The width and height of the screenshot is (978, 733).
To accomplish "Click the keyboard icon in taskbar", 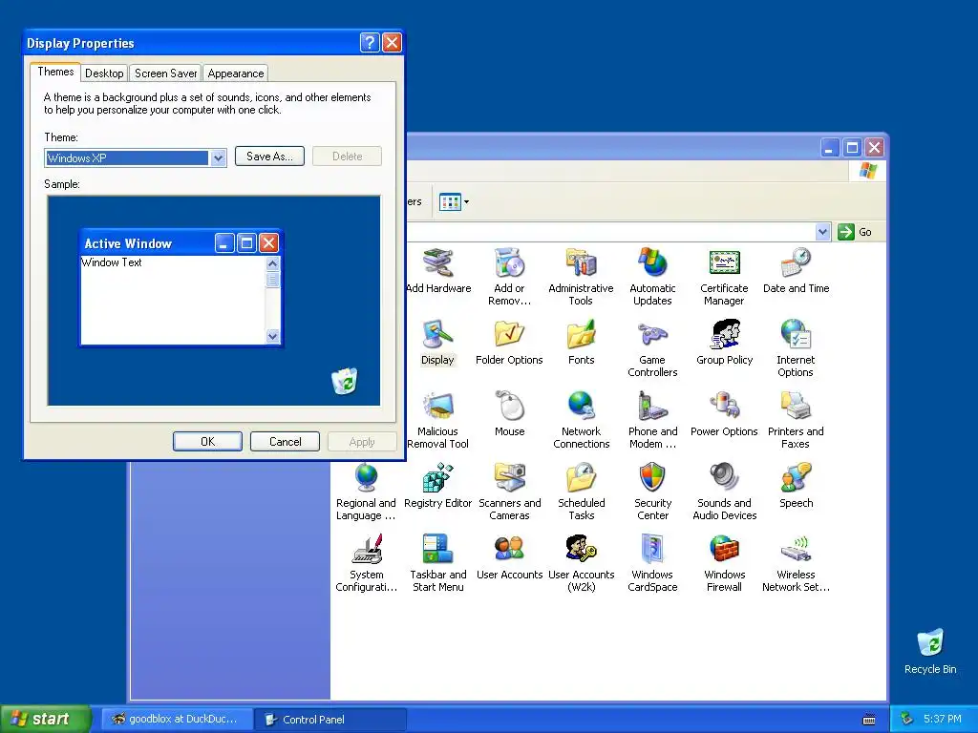I will tap(868, 720).
